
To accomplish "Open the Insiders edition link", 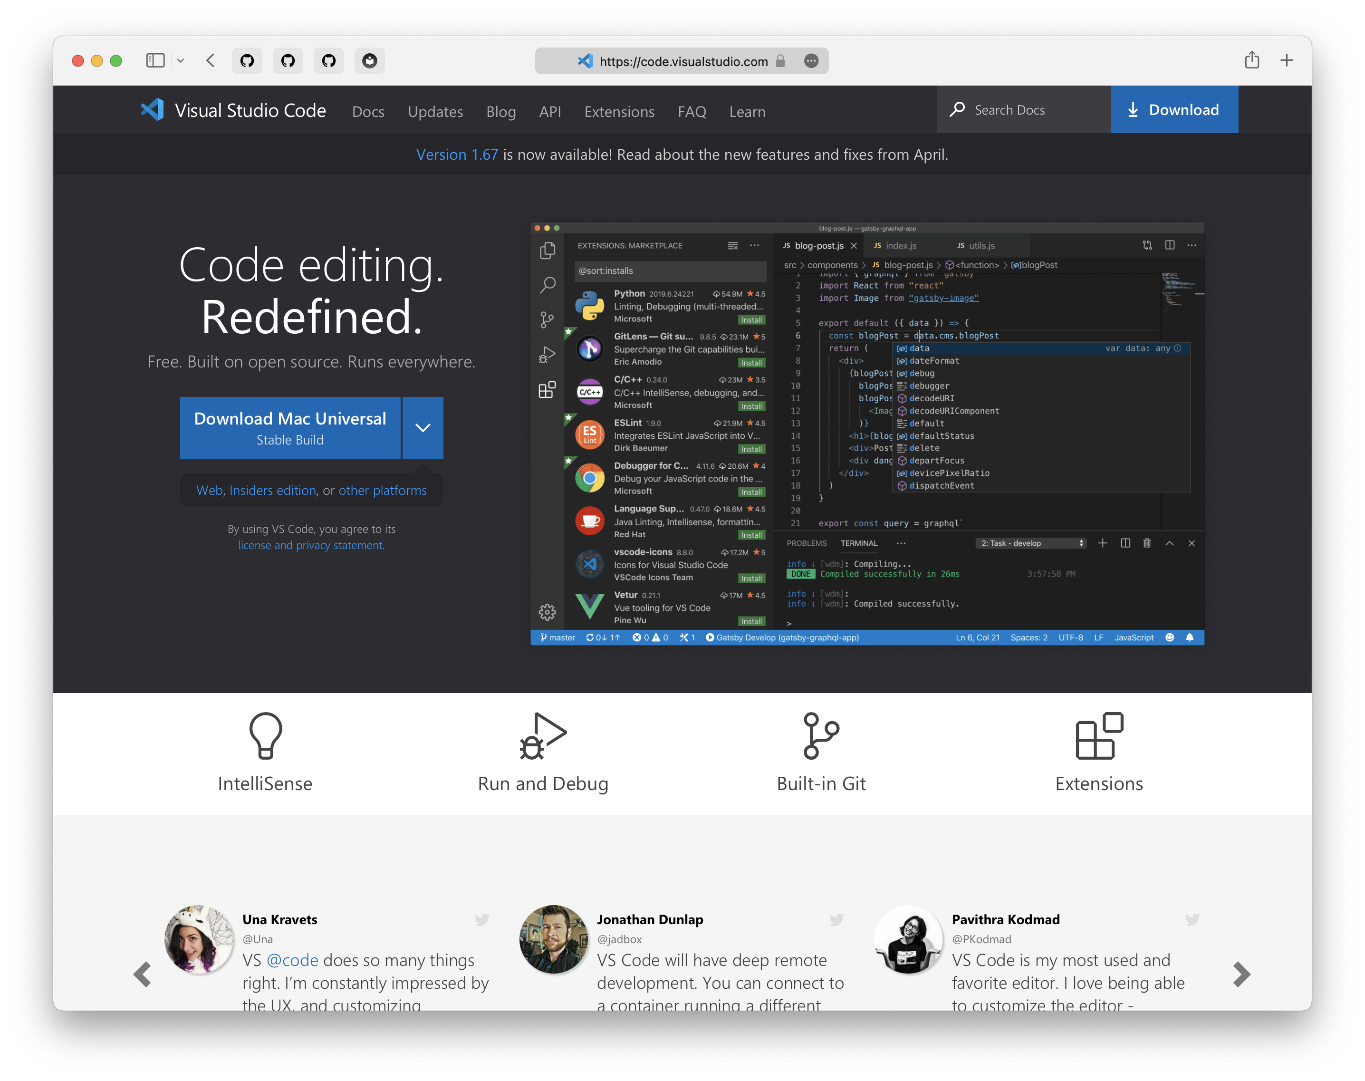I will click(273, 491).
